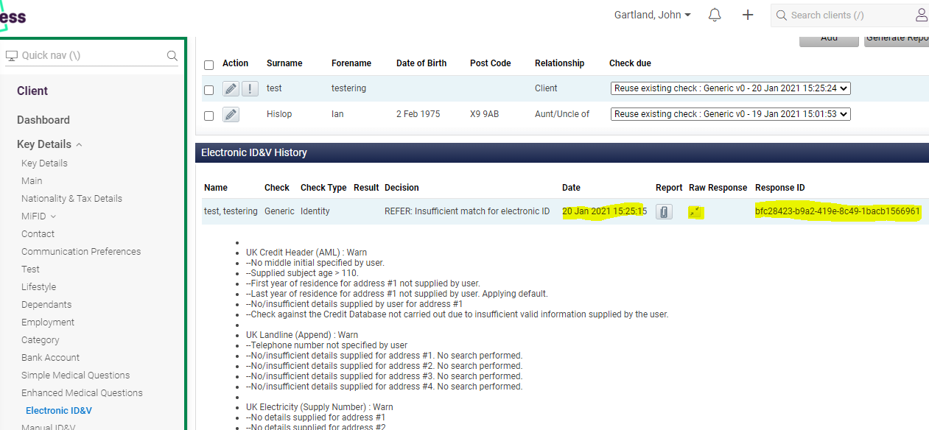Screen dimensions: 929x430
Task: Tick the checkbox on the Hislop row
Action: click(x=208, y=113)
